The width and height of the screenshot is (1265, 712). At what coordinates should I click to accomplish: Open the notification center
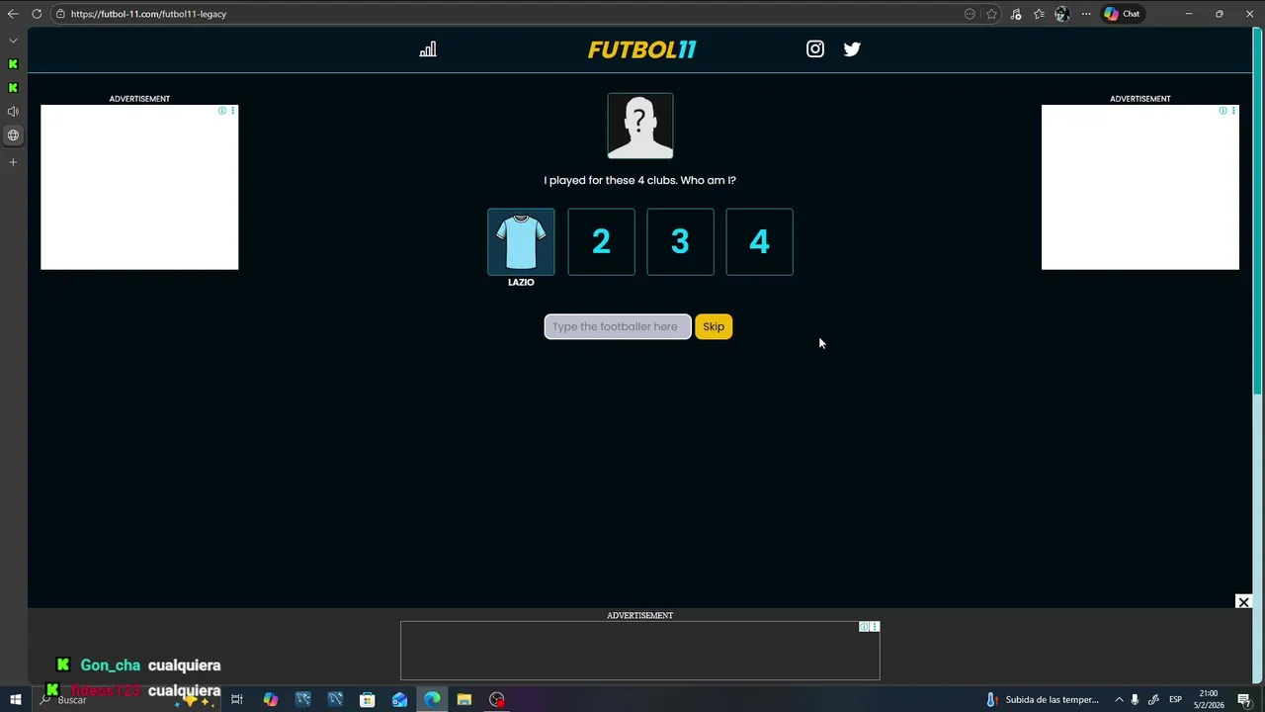click(1244, 700)
